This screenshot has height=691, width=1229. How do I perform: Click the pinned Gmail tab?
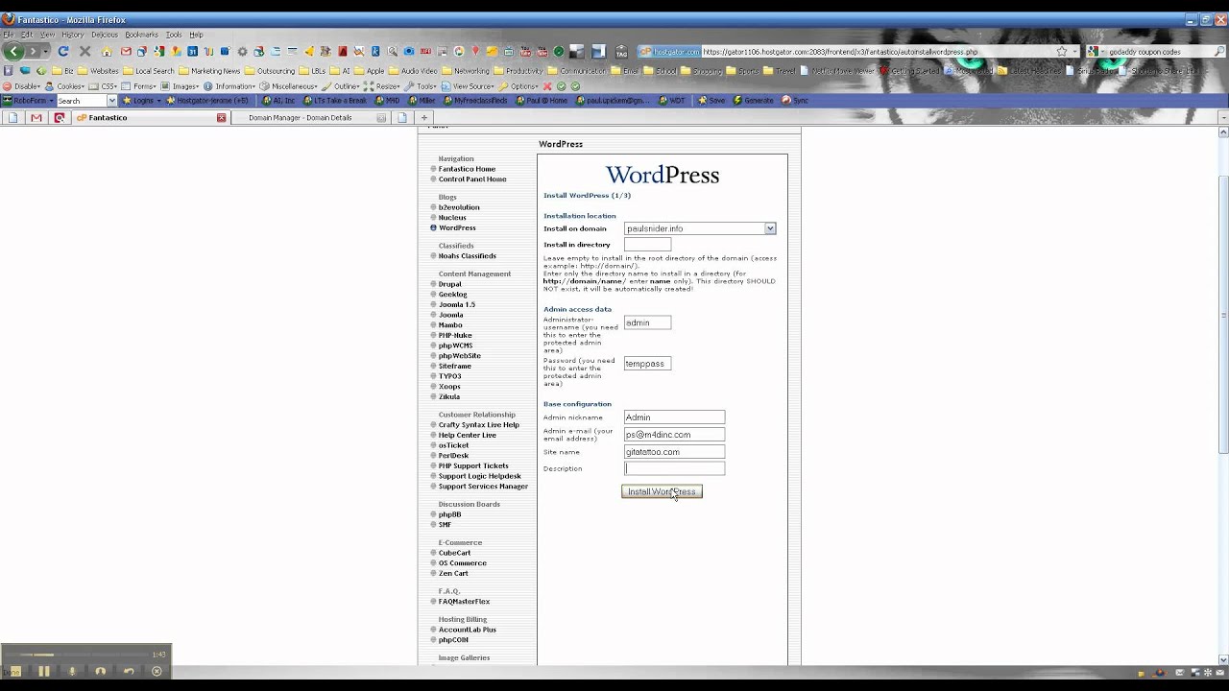point(36,118)
